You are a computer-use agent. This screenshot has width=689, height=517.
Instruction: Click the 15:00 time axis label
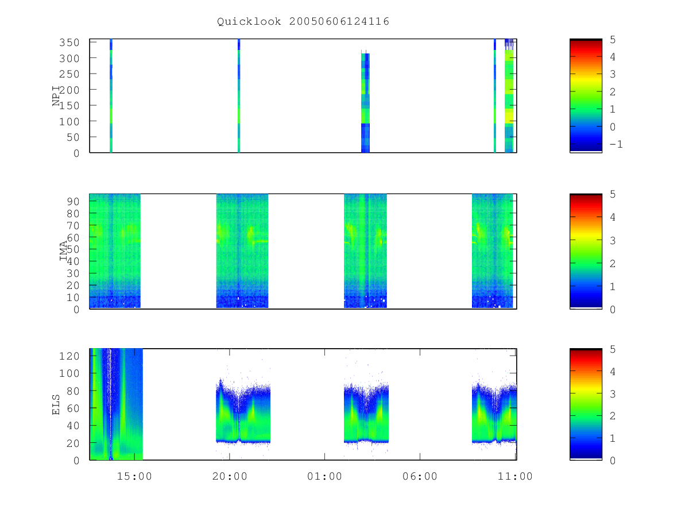134,476
